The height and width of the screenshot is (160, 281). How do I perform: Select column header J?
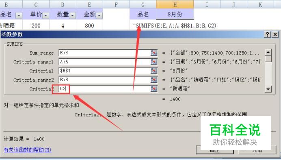(233, 4)
